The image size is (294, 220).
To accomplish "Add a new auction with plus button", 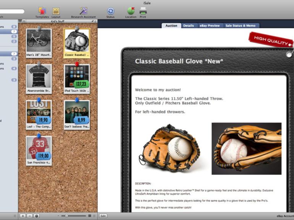I will tap(23, 216).
